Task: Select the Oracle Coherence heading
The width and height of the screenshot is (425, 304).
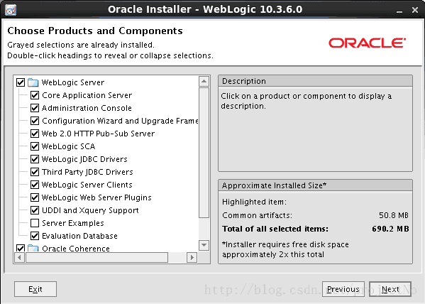Action: point(76,248)
